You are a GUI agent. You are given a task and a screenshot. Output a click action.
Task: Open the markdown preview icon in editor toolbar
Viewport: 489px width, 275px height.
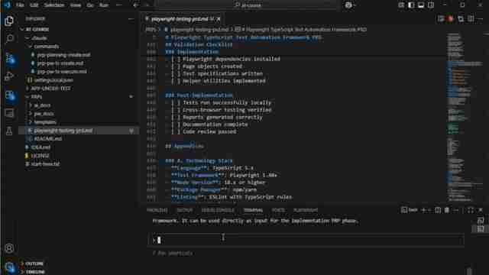coord(441,19)
